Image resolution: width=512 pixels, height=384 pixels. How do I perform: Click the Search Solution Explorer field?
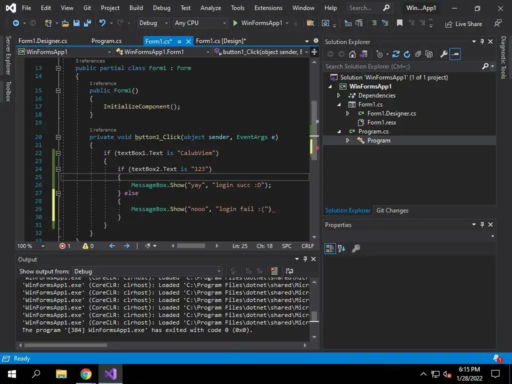[403, 66]
